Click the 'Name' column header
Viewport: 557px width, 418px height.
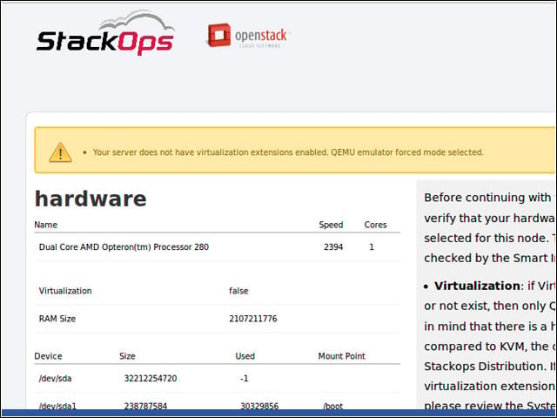point(45,225)
